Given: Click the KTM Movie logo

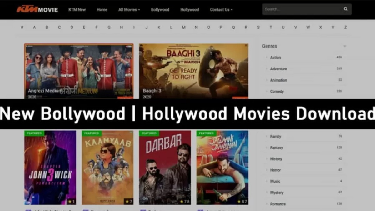Looking at the screenshot, I should click(37, 9).
